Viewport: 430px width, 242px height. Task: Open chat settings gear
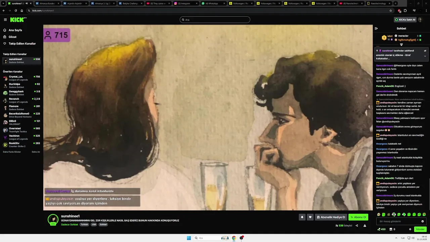(410, 229)
